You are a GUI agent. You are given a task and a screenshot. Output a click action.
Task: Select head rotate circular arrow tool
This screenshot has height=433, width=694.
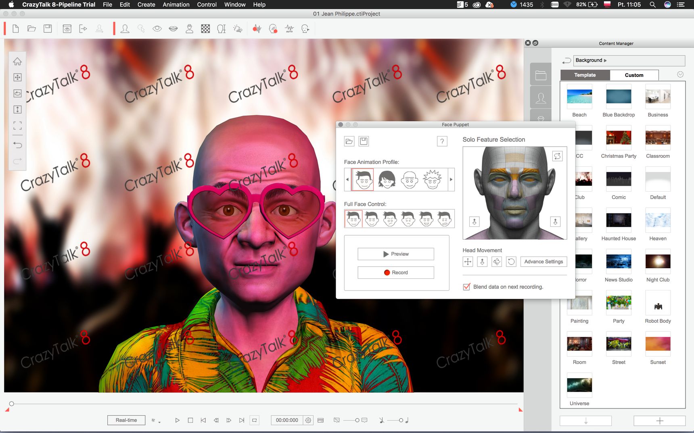(x=511, y=262)
